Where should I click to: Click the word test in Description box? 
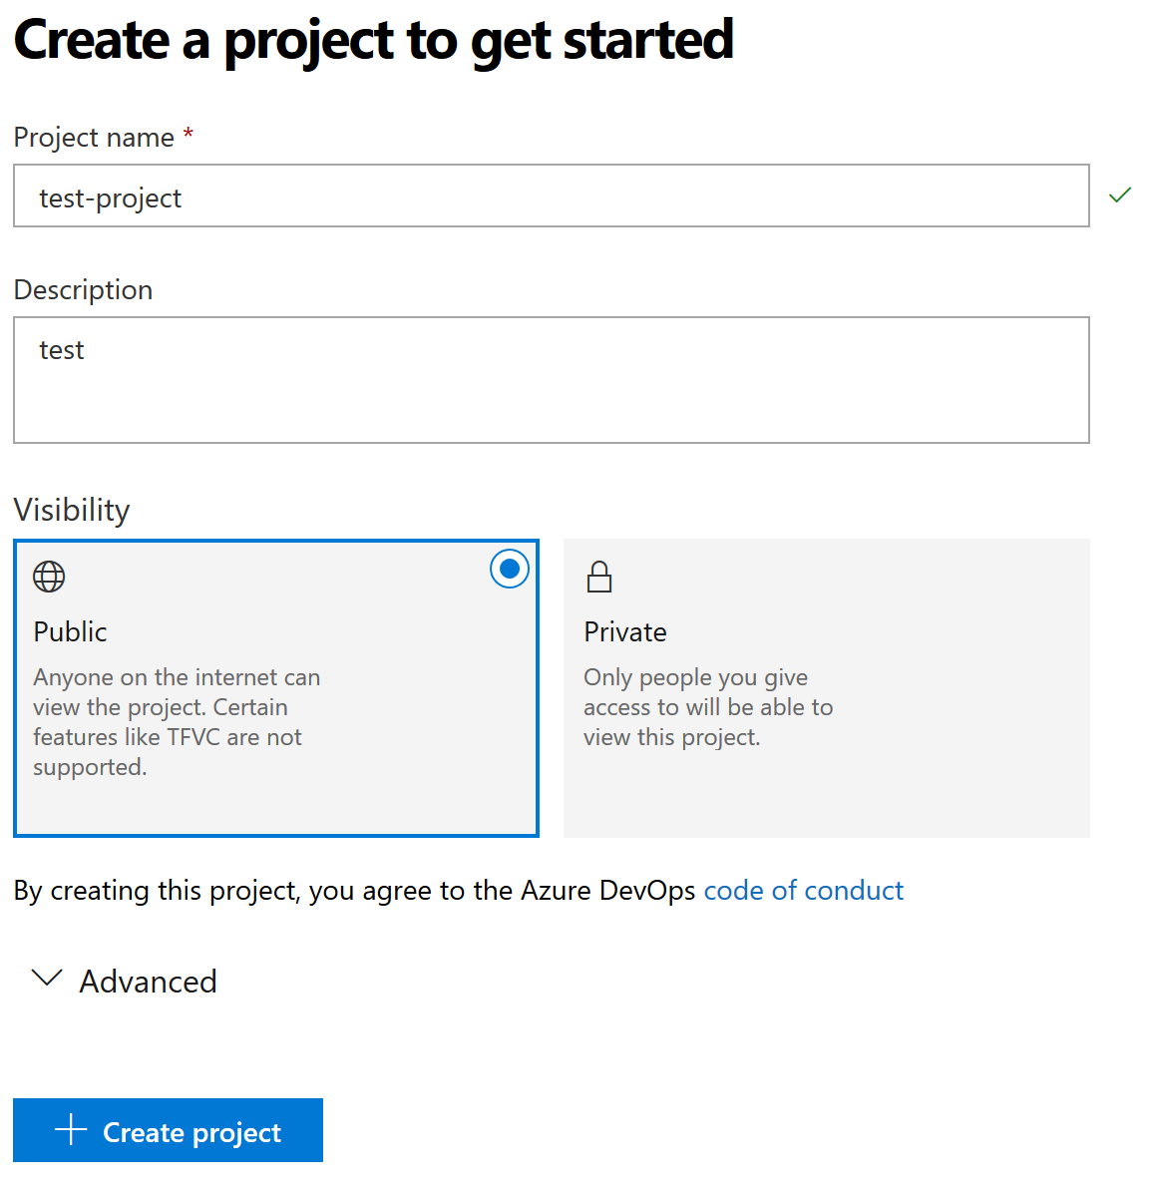pyautogui.click(x=61, y=349)
